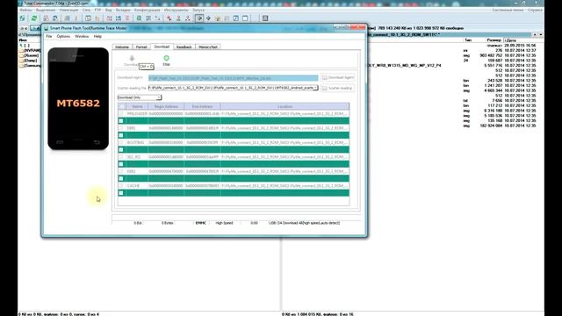Click the Begin Address column header

coord(166,106)
